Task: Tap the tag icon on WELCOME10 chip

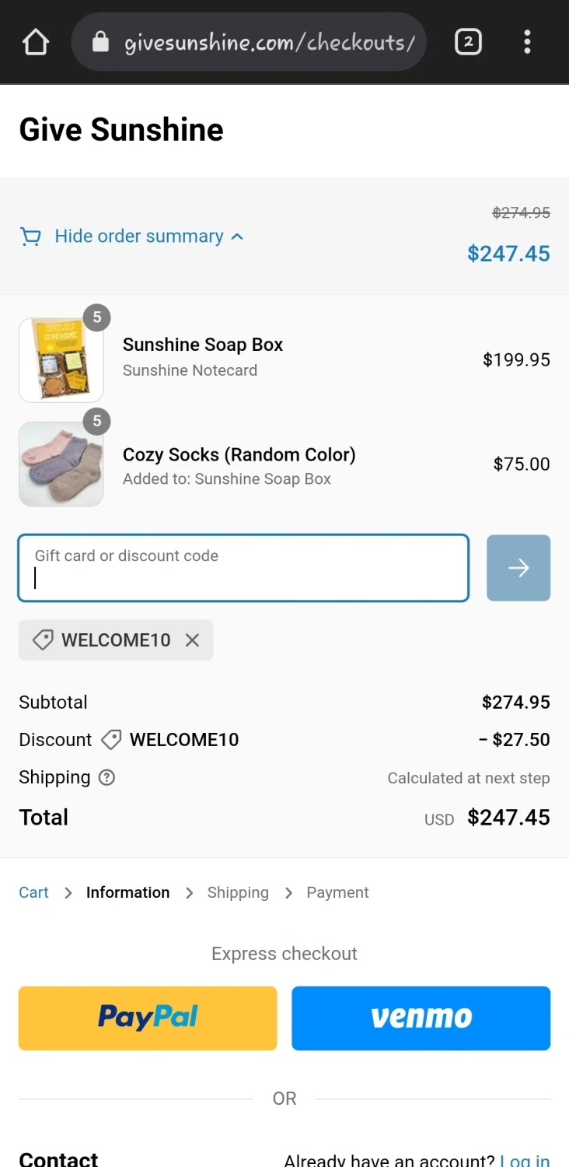Action: (43, 640)
